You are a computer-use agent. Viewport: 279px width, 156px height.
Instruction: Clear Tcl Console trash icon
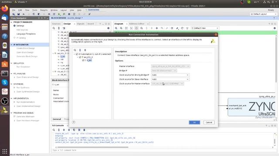84,130
